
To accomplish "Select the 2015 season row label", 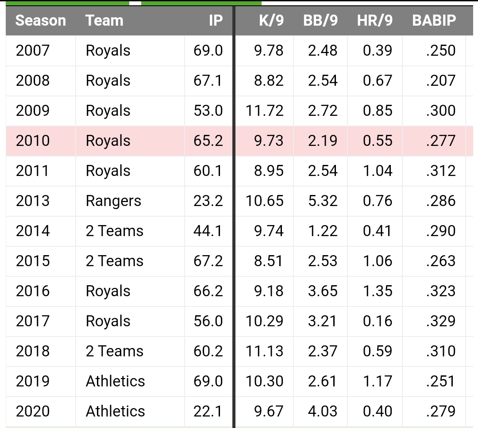I will (33, 261).
